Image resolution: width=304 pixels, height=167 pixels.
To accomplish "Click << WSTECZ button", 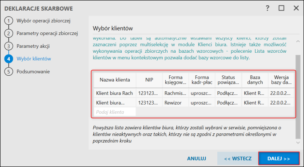I will click(238, 159).
